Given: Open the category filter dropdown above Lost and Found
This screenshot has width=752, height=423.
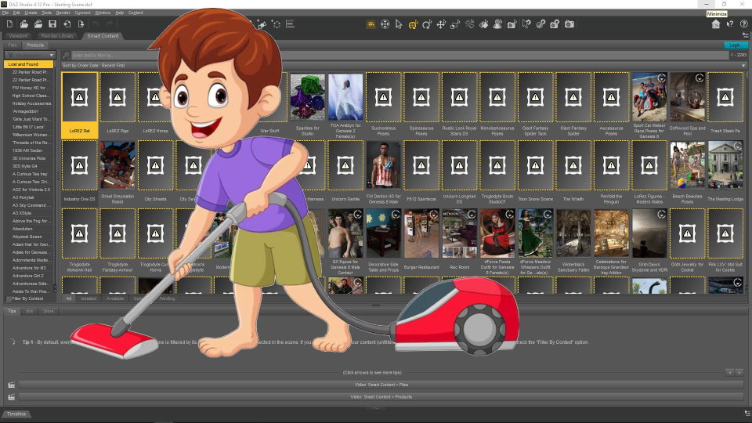Looking at the screenshot, I should pyautogui.click(x=30, y=55).
